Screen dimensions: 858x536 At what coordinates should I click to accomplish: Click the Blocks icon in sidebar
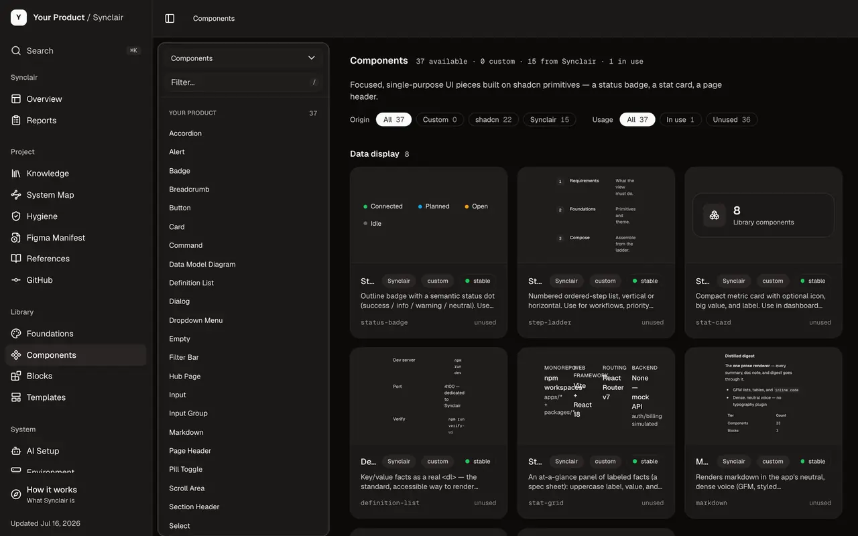16,376
